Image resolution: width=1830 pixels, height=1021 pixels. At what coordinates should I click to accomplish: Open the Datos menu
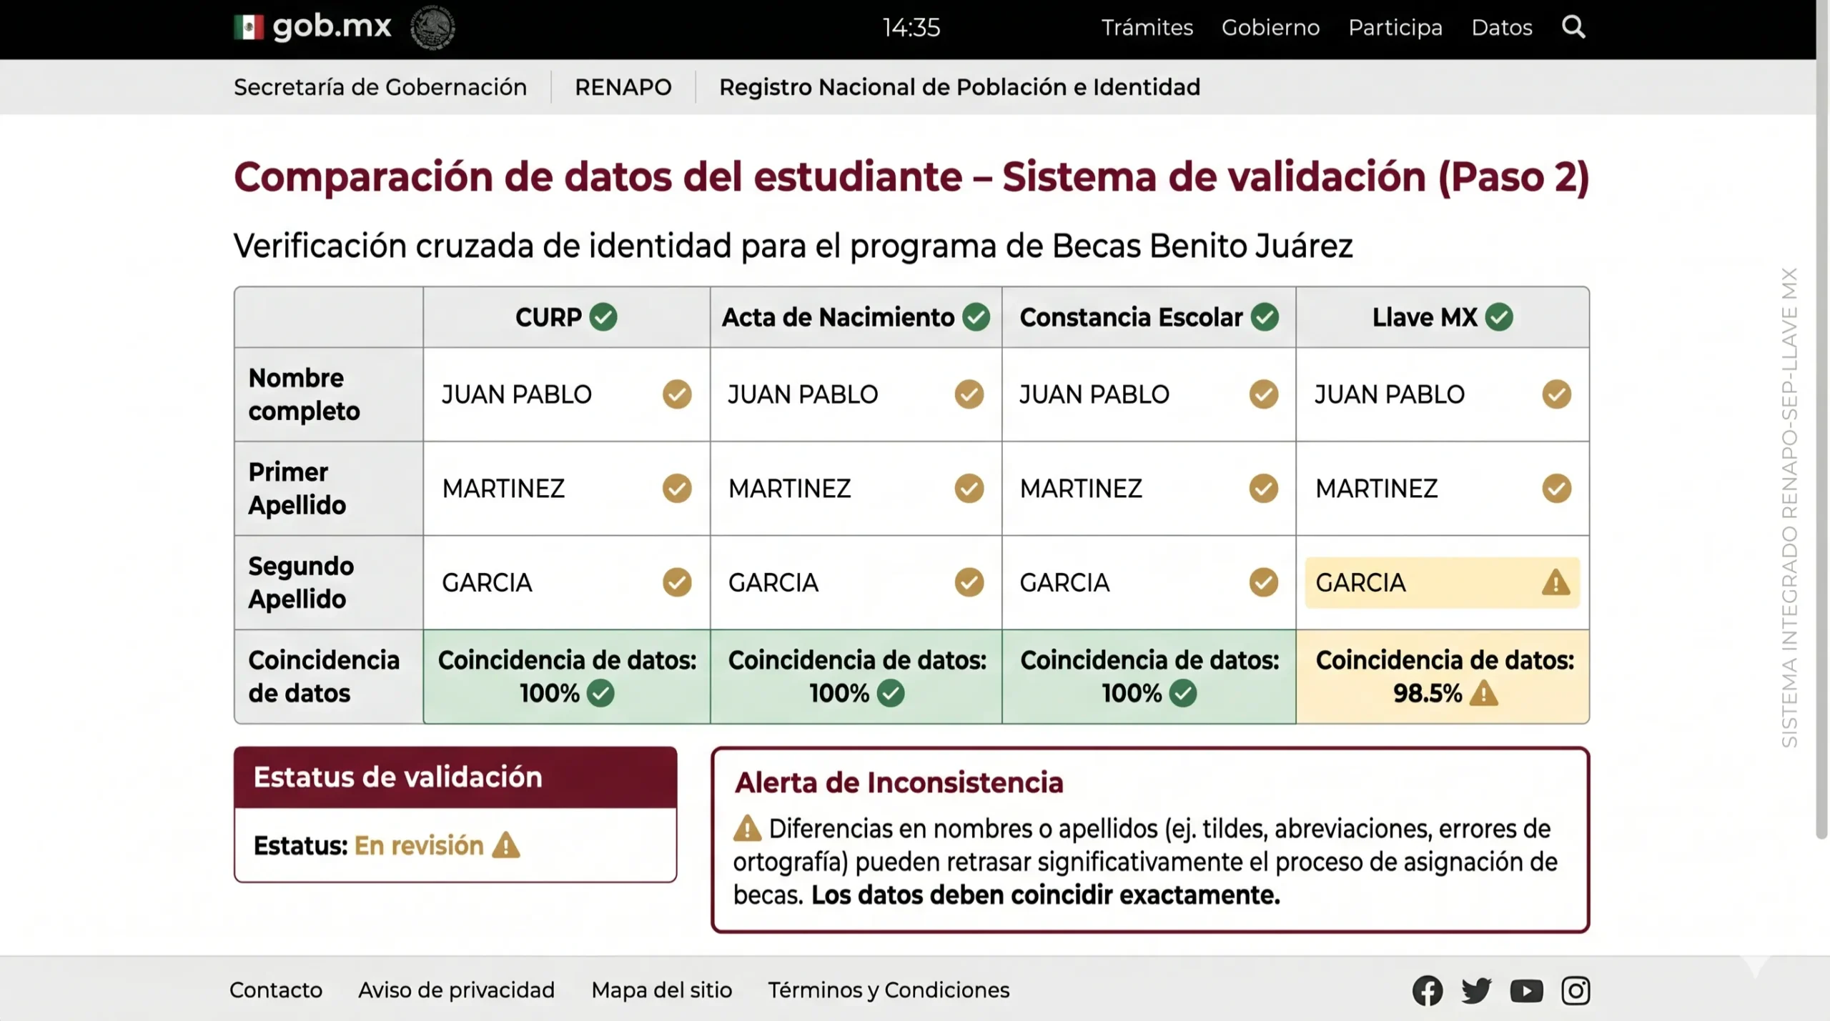pyautogui.click(x=1502, y=27)
